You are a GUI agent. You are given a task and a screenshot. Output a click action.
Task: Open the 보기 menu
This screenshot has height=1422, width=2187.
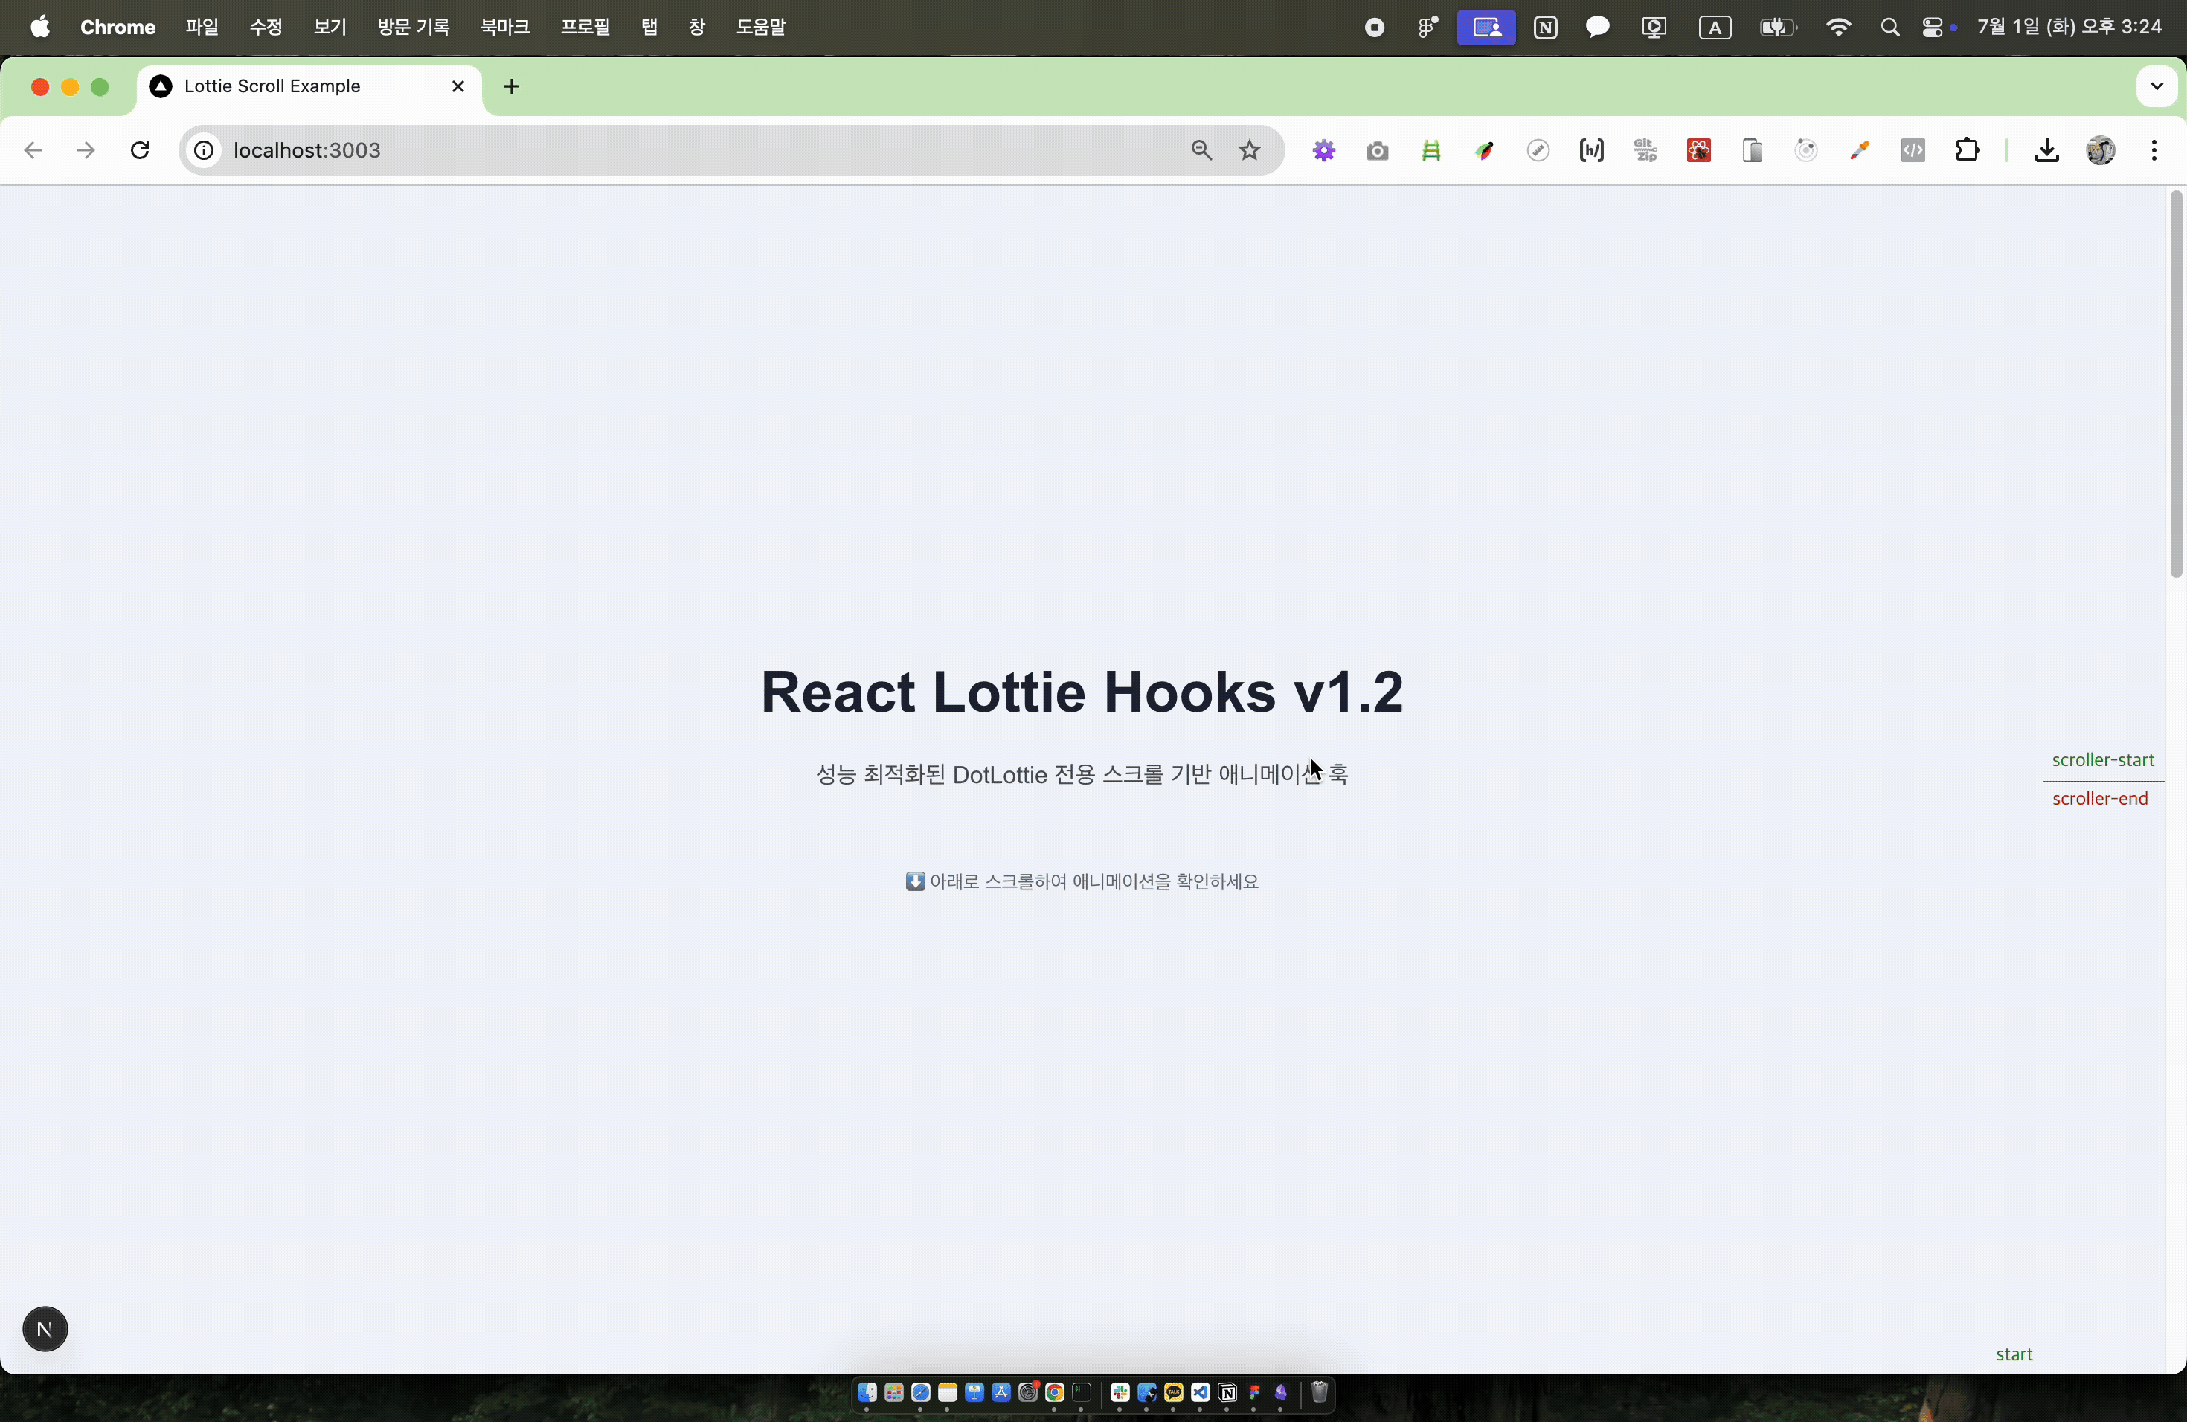click(x=329, y=28)
